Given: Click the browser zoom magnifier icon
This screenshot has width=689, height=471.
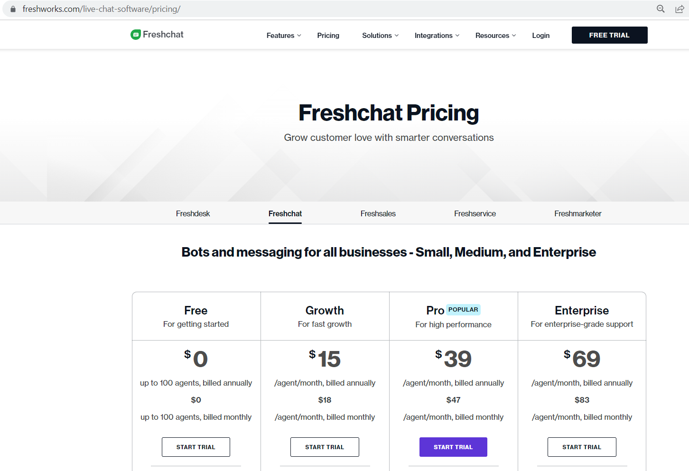Looking at the screenshot, I should click(x=661, y=9).
